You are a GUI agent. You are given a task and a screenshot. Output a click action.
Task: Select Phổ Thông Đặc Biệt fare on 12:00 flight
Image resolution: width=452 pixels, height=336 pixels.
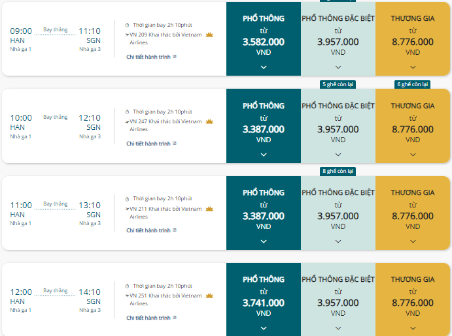coord(338,302)
